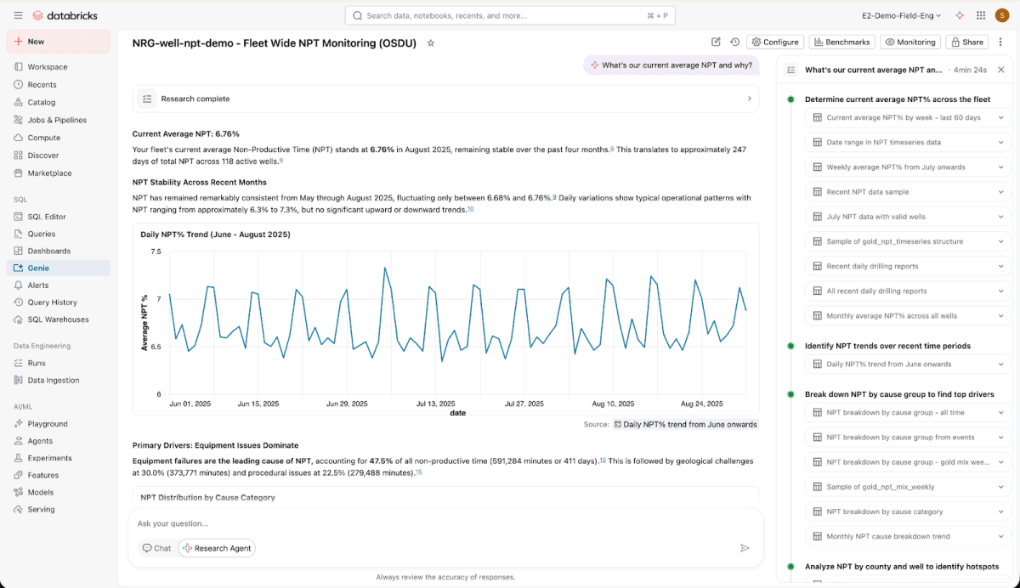Viewport: 1020px width, 588px height.
Task: Open the chat history clock icon
Action: click(735, 42)
